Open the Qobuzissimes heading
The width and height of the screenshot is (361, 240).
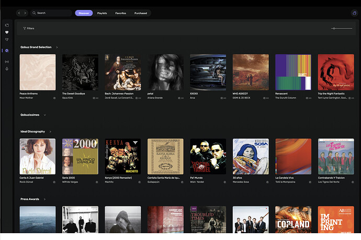point(30,115)
